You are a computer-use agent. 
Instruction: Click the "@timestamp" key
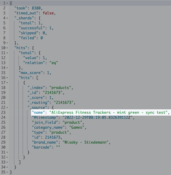pyautogui.click(x=45, y=117)
